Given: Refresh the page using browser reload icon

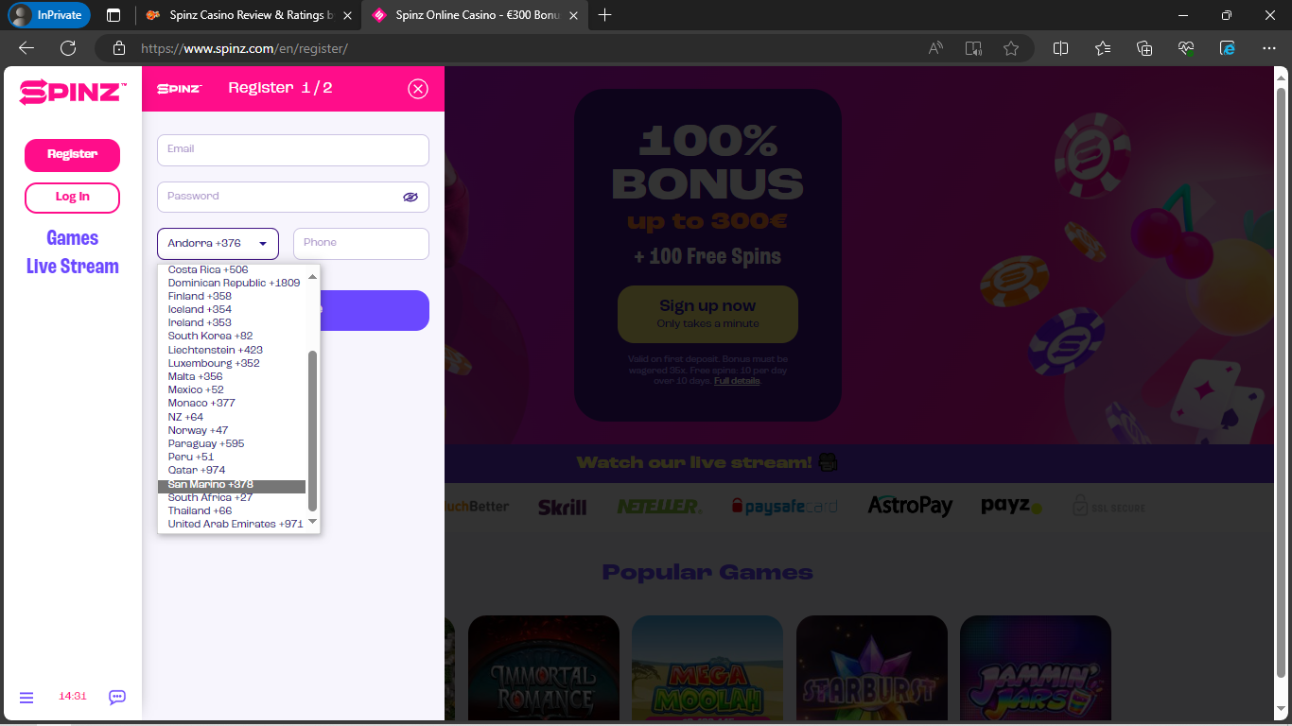Looking at the screenshot, I should tap(68, 48).
